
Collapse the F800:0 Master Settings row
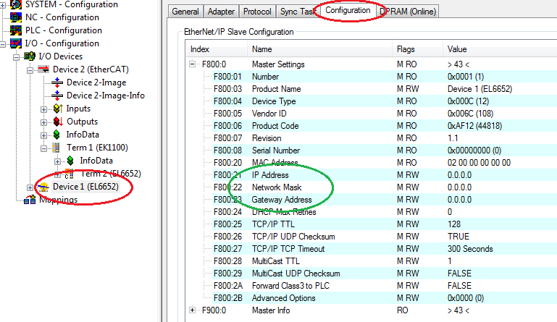[192, 64]
